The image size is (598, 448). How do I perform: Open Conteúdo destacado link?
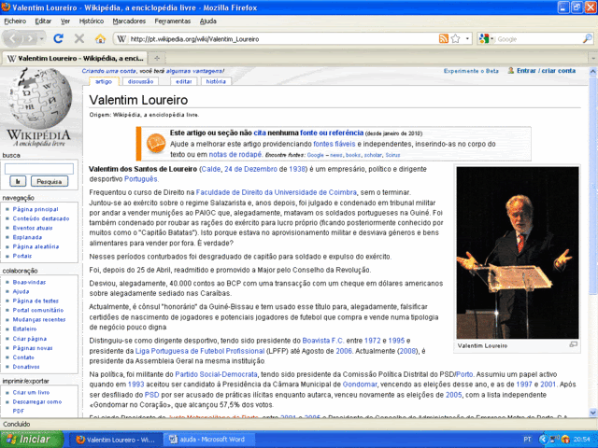click(x=41, y=218)
